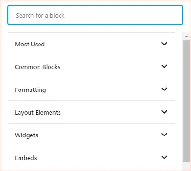This screenshot has height=171, width=191.
Task: Select the Formatting label text
Action: tap(30, 90)
